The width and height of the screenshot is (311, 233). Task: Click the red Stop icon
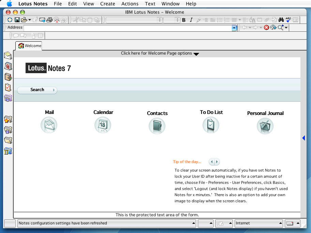pos(266,27)
